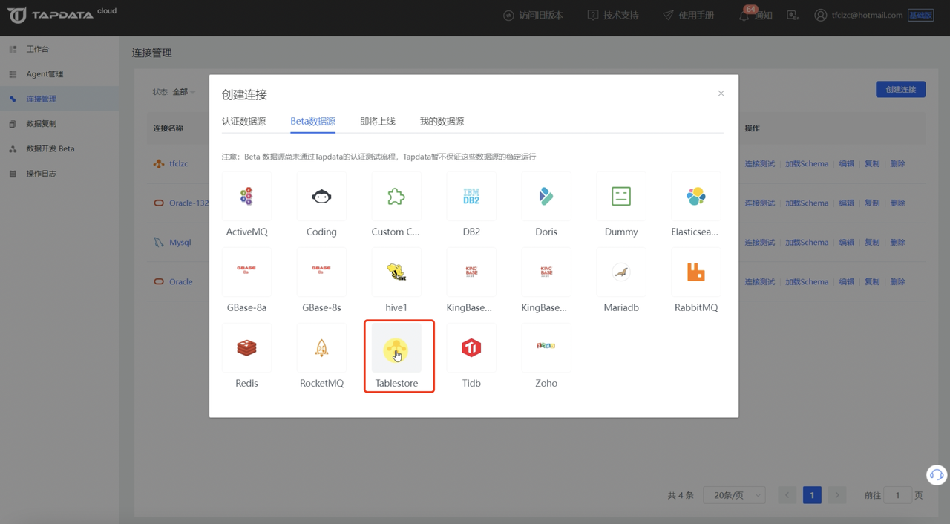Open Agent管理 in the sidebar

pyautogui.click(x=59, y=74)
